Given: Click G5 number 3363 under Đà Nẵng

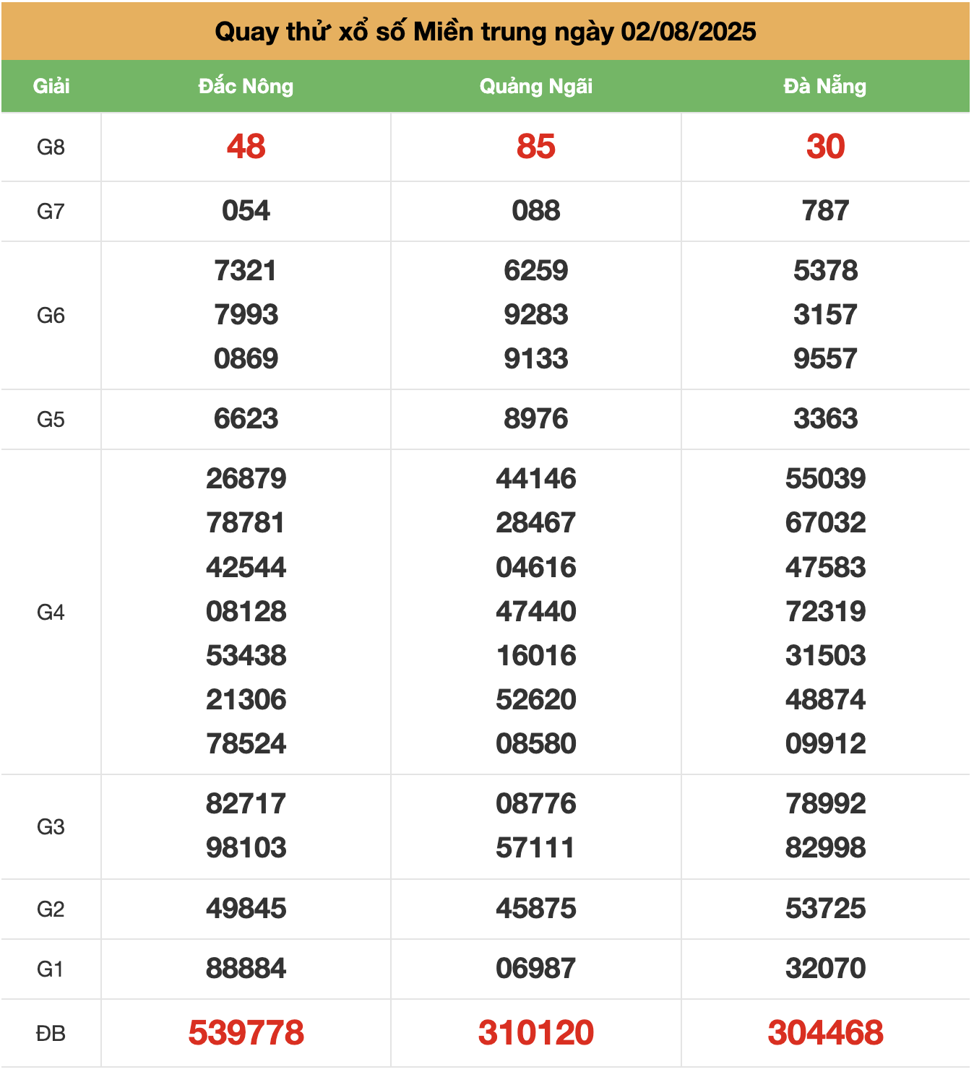Looking at the screenshot, I should [x=825, y=419].
